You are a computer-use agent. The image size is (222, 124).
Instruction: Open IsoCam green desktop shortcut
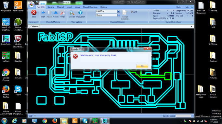(x=6, y=57)
